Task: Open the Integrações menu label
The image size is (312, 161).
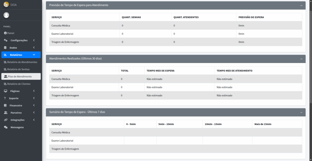Action: (17, 120)
